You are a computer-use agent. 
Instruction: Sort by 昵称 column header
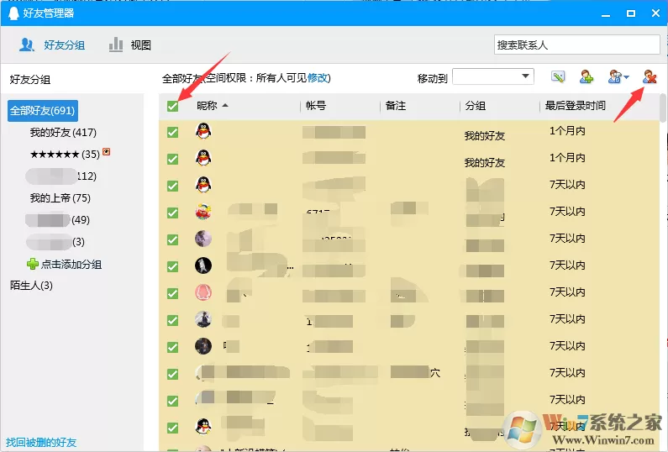click(208, 106)
